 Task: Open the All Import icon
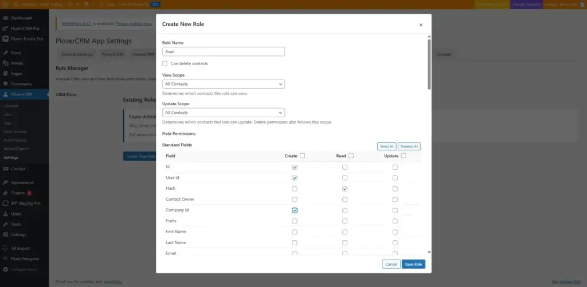[5, 248]
